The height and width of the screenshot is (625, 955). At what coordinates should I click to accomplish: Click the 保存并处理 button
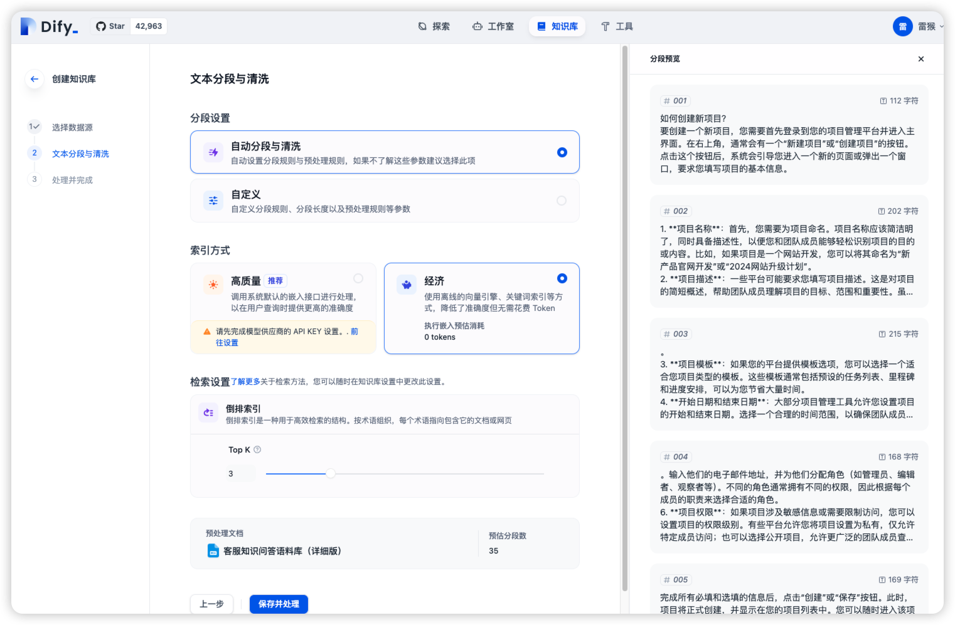[x=279, y=604]
